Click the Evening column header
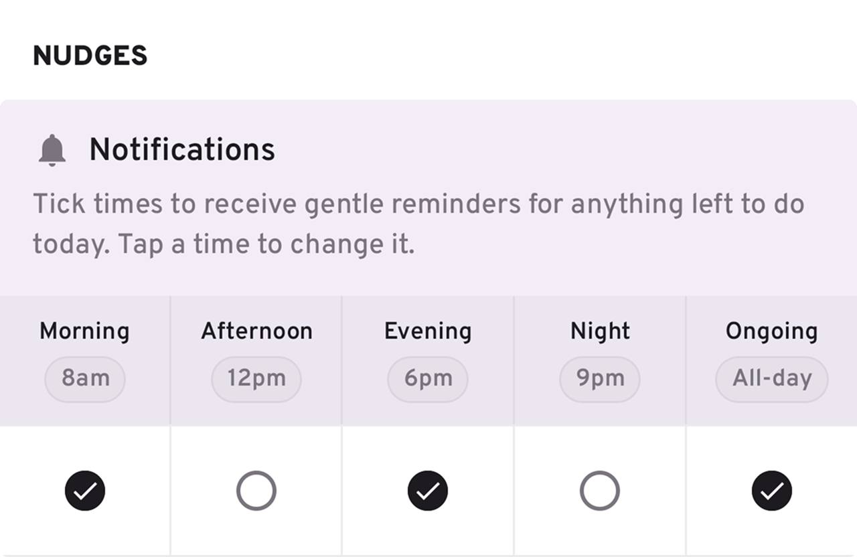The height and width of the screenshot is (557, 857). pos(428,331)
